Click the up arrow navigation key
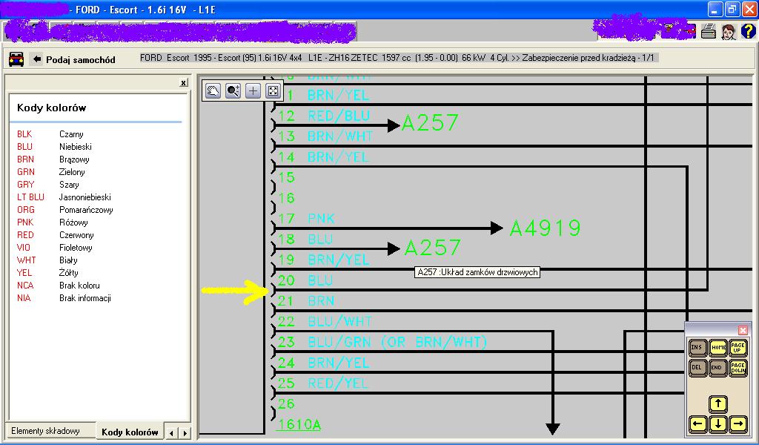The height and width of the screenshot is (445, 759). tap(717, 404)
